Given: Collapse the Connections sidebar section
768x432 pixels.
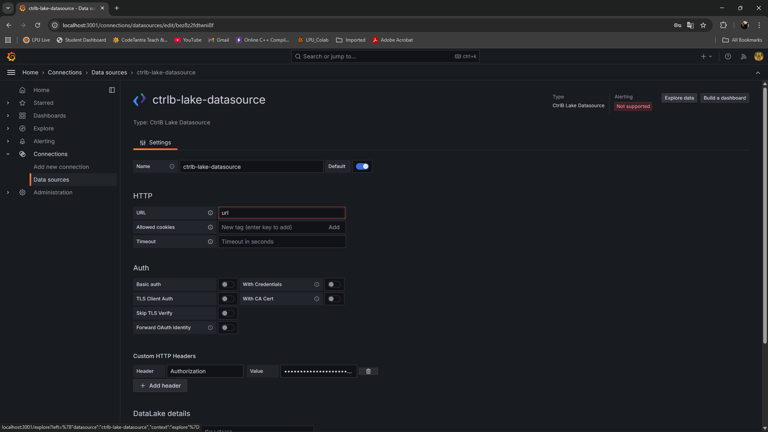Looking at the screenshot, I should tap(8, 154).
